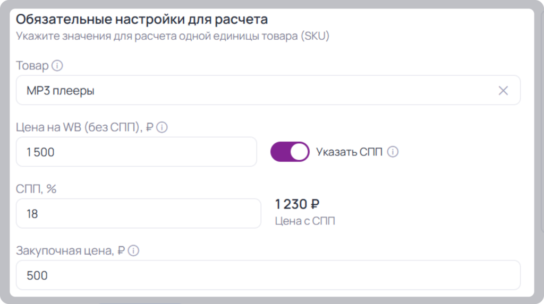Select the scrollbar at the panel's right edge
This screenshot has height=304, width=544.
[x=542, y=121]
